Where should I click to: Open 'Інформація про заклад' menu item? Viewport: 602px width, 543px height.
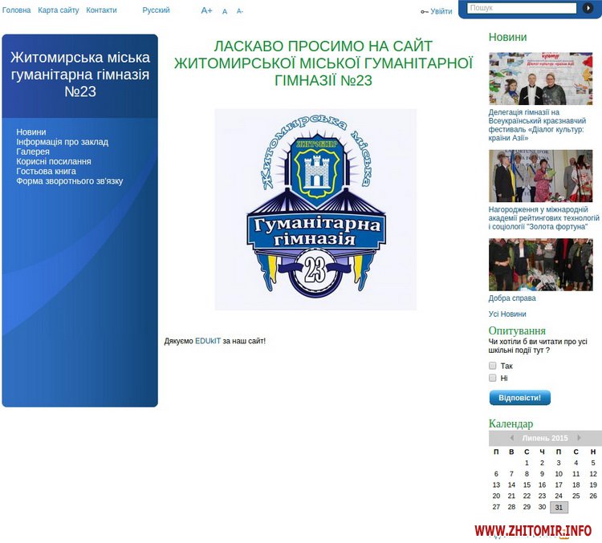(62, 142)
